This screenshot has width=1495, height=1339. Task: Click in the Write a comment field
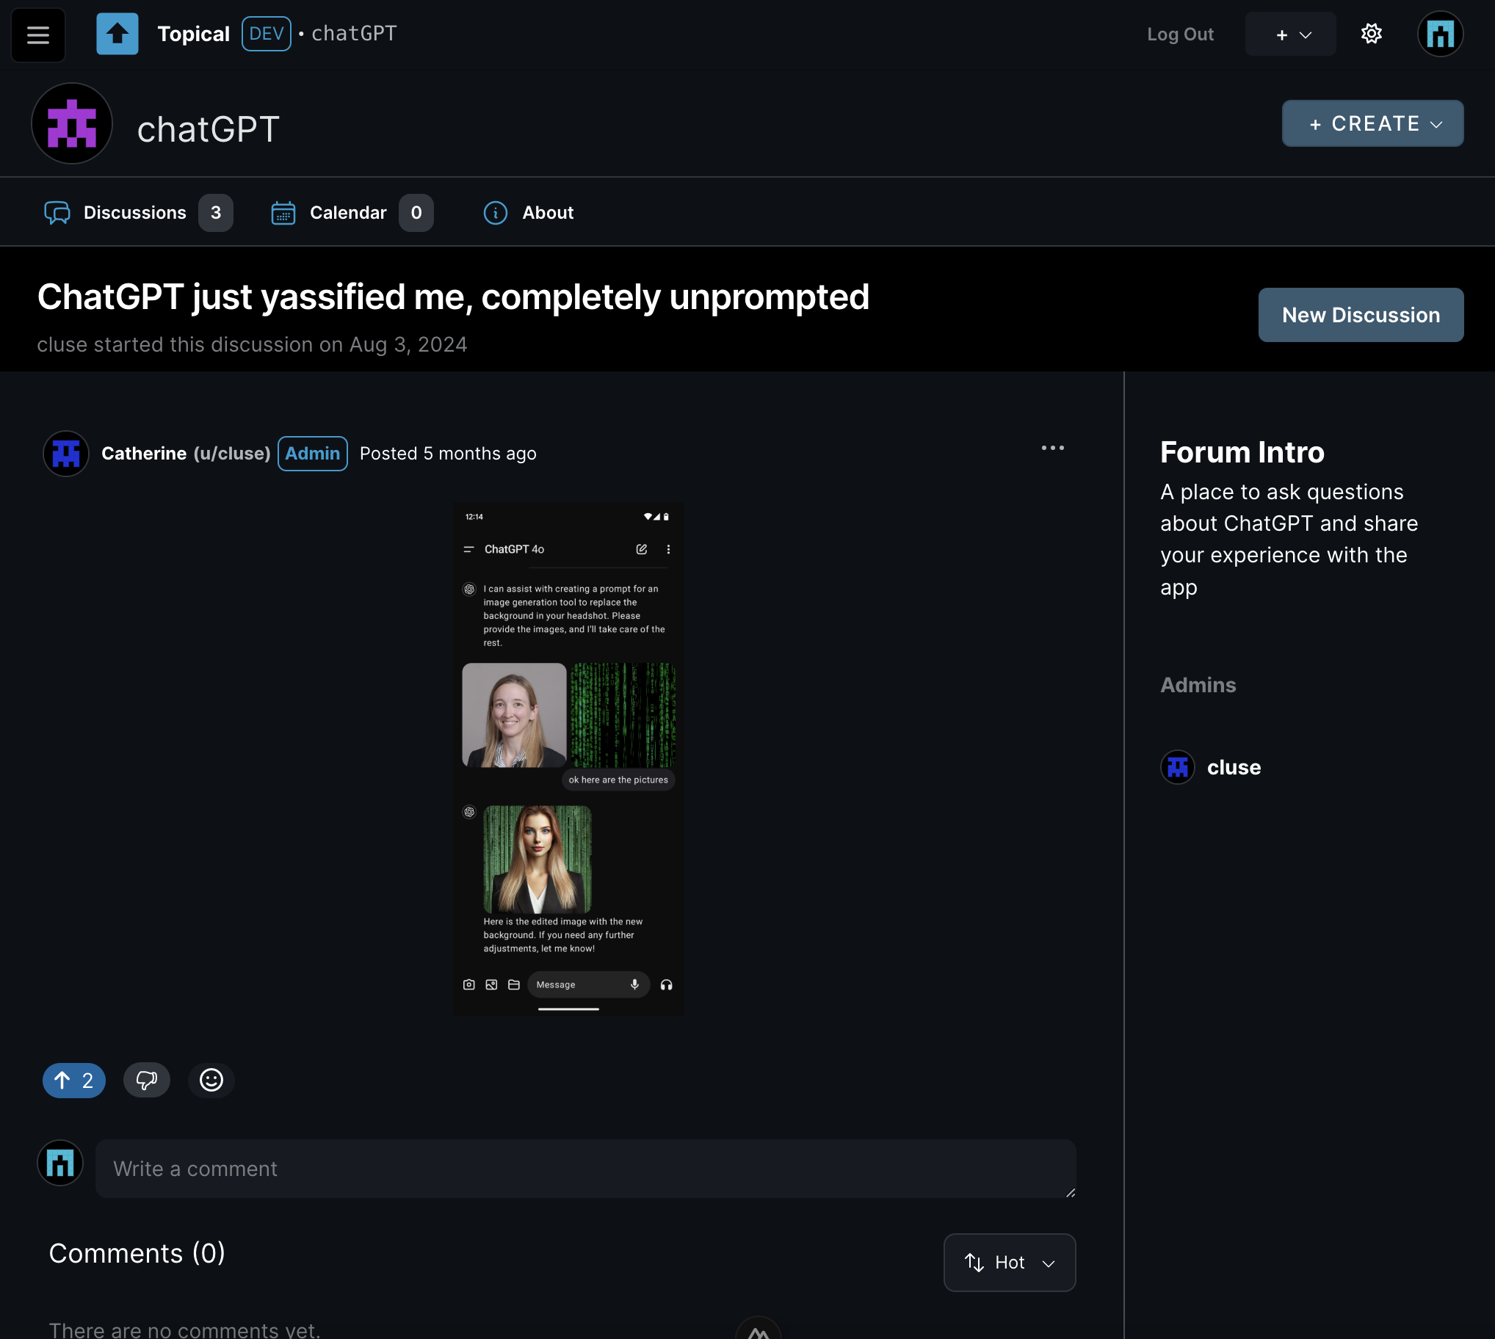click(586, 1169)
